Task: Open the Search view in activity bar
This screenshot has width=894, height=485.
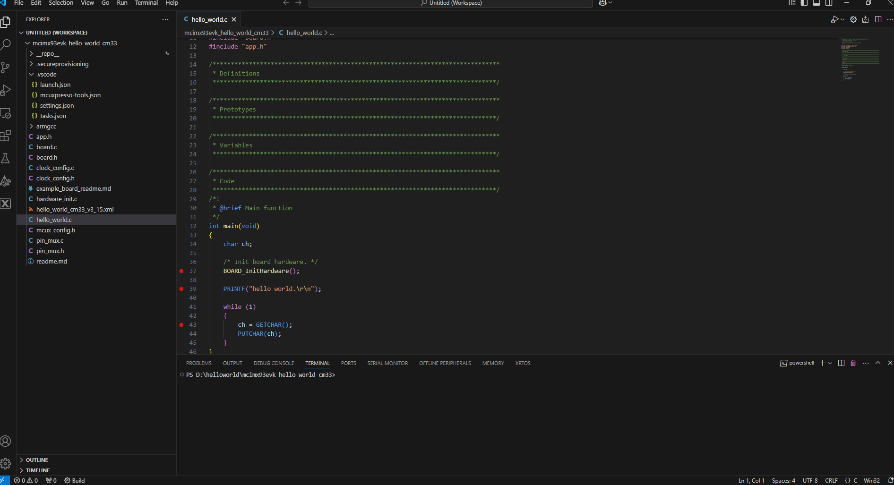Action: [6, 45]
